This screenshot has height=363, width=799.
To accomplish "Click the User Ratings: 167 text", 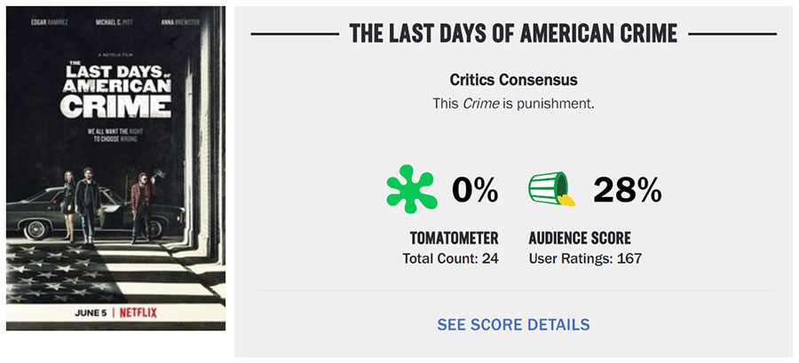I will pyautogui.click(x=585, y=258).
